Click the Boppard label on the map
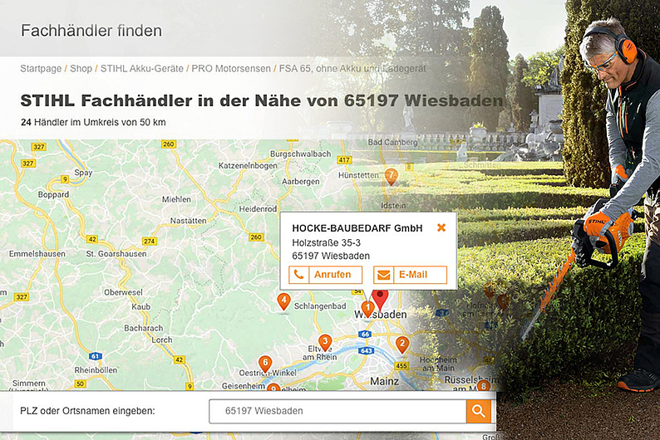This screenshot has width=660, height=440. pos(53,194)
